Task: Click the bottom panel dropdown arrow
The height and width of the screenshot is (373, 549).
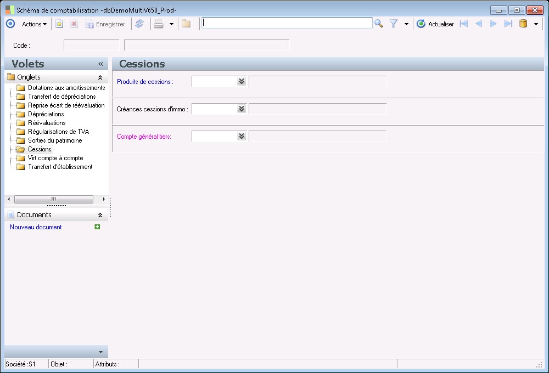Action: coord(101,352)
